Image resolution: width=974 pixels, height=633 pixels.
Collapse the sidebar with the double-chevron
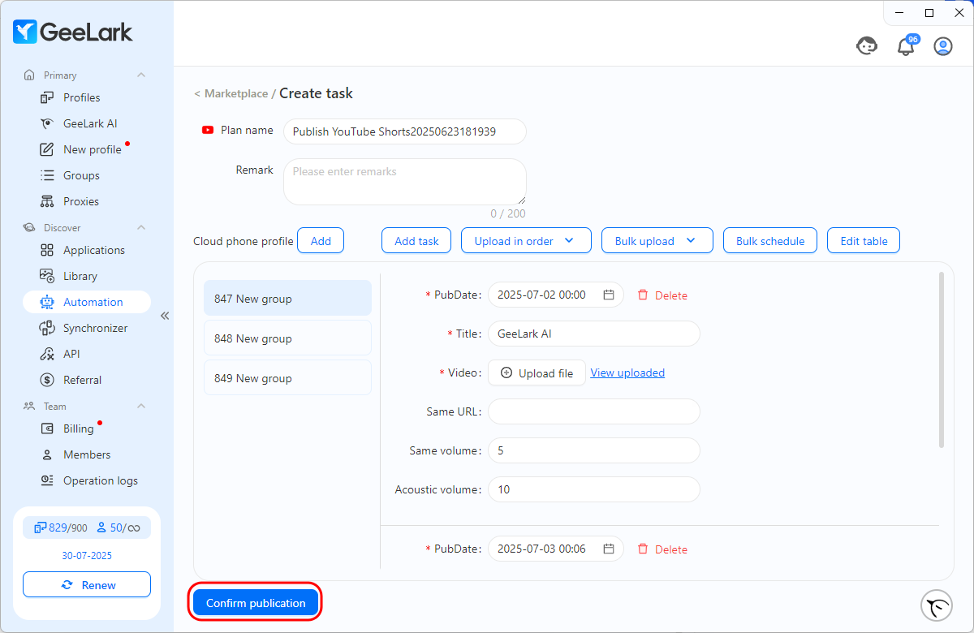(165, 316)
